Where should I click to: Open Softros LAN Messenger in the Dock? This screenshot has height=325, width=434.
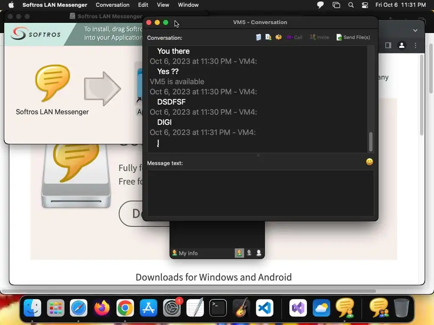[x=345, y=308]
